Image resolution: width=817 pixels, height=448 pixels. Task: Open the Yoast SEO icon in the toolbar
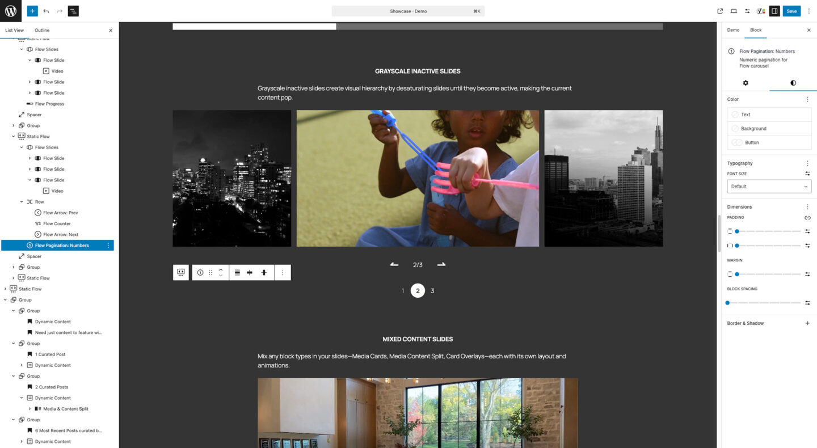760,11
